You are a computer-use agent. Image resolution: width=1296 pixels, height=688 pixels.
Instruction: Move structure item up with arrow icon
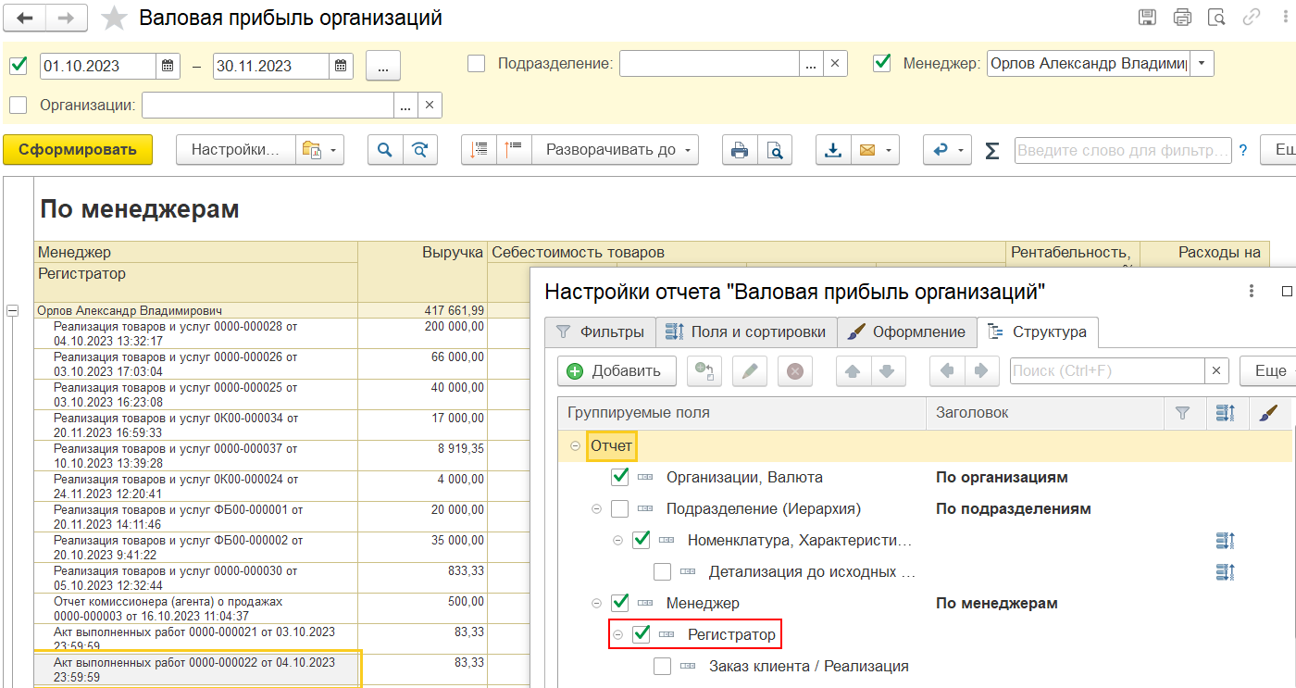tap(852, 371)
